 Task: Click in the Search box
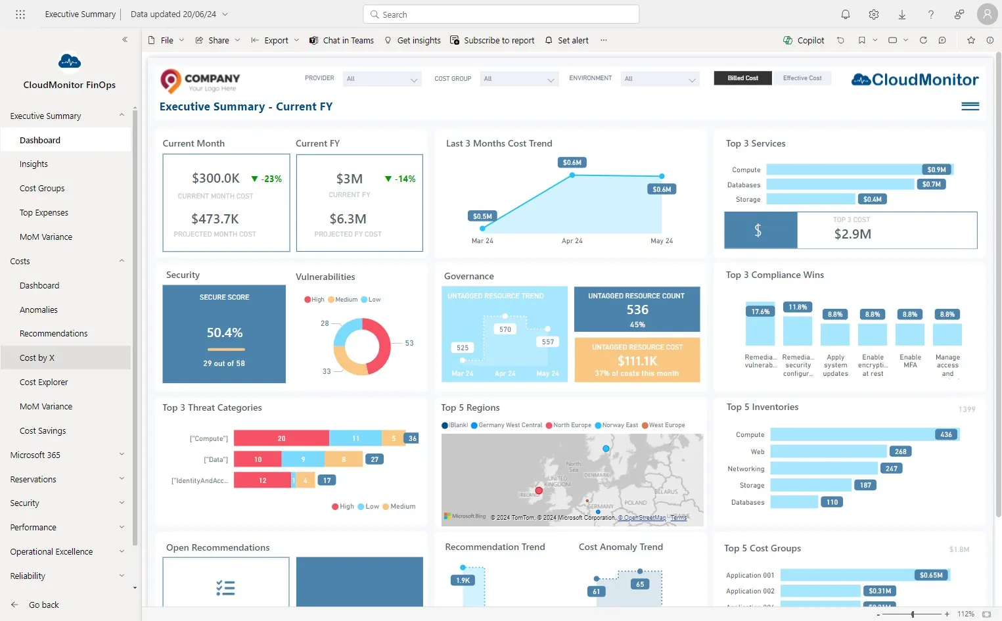point(501,14)
